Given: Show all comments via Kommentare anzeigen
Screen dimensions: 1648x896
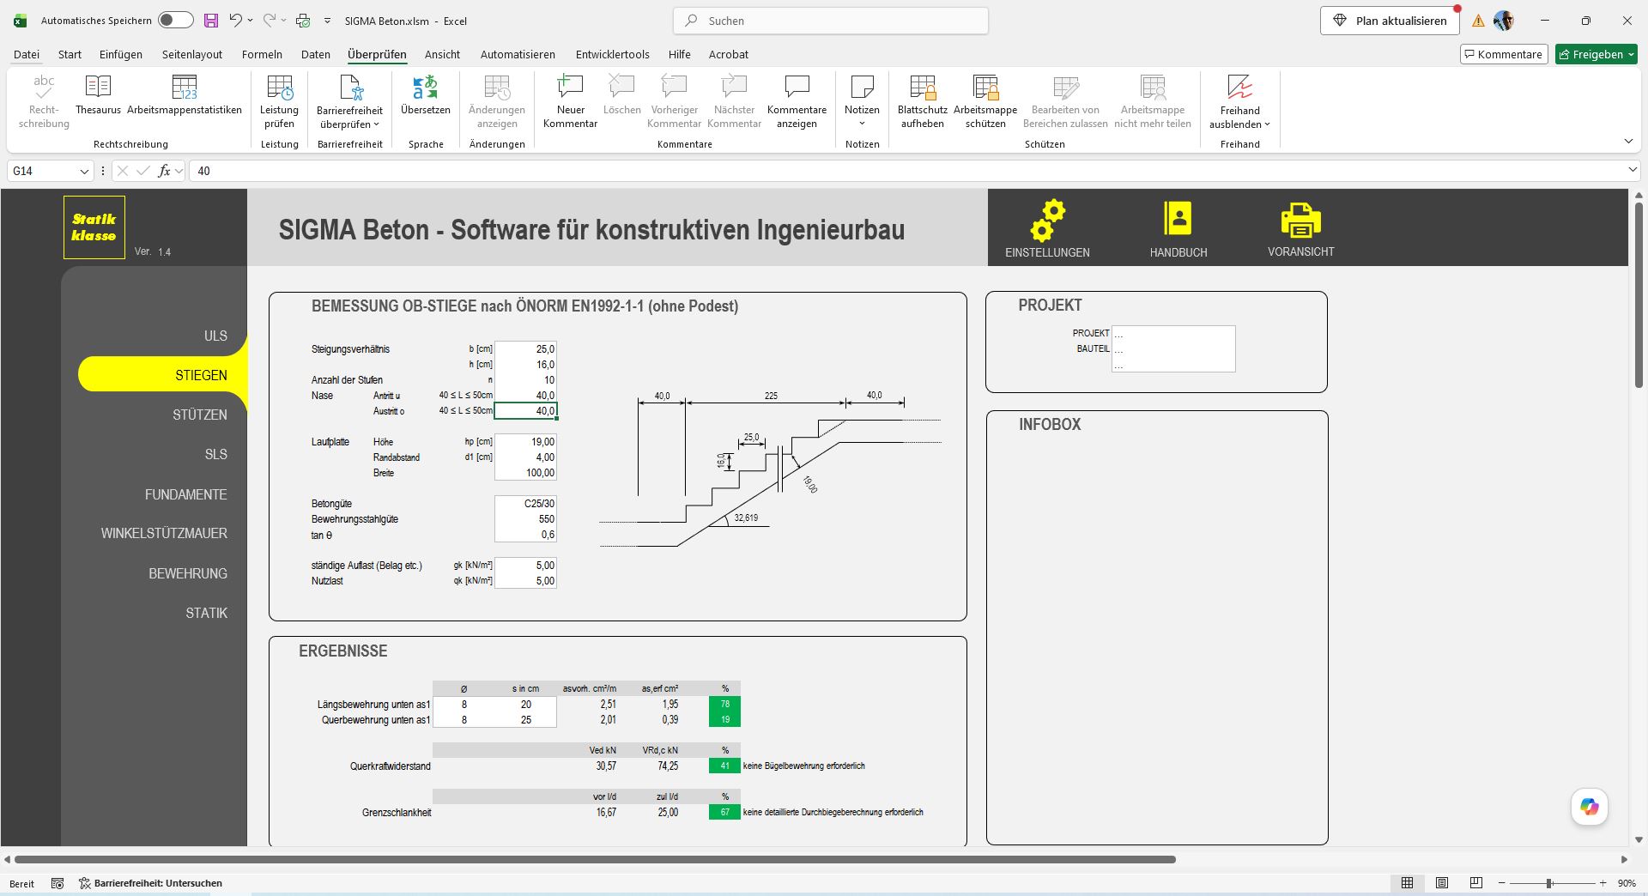Looking at the screenshot, I should click(x=797, y=101).
